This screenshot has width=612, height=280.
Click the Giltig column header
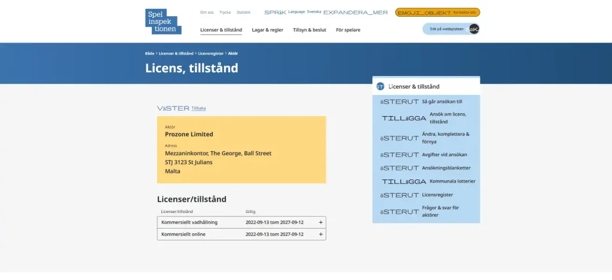[x=250, y=212]
